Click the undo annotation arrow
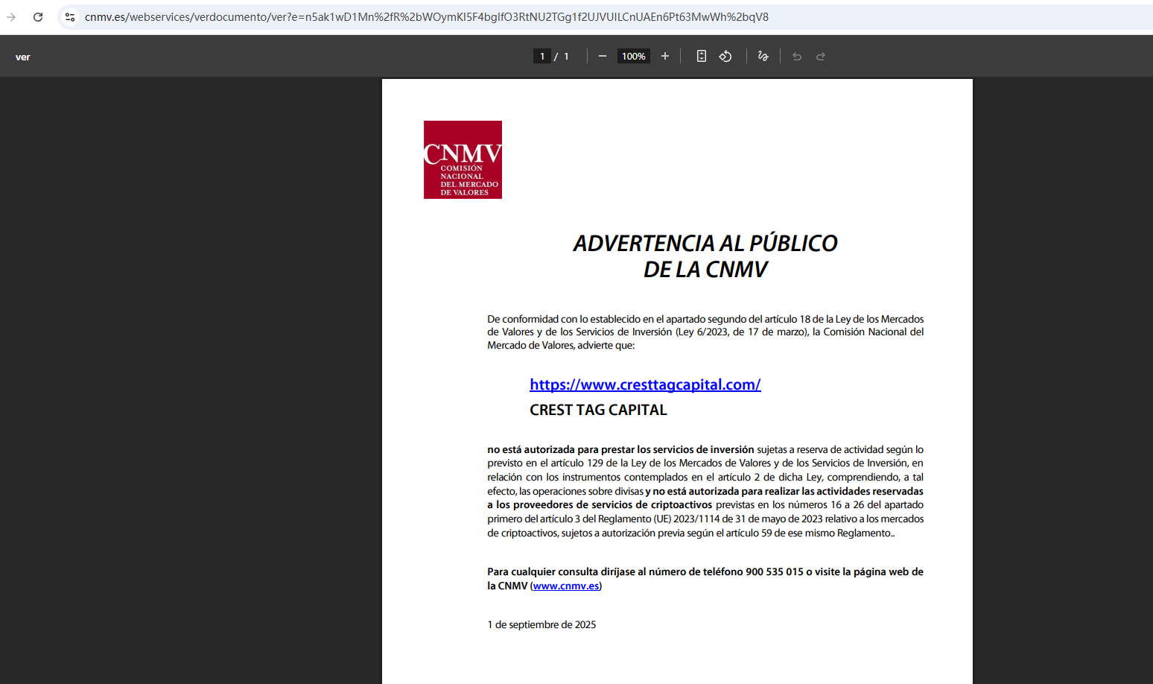The height and width of the screenshot is (684, 1153). [797, 56]
